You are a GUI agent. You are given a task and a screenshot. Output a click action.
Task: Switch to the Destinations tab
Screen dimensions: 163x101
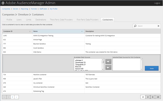(41, 20)
